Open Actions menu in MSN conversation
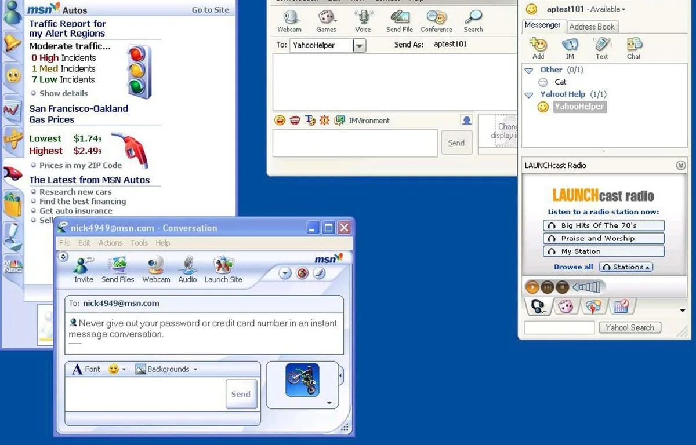Viewport: 696px width, 445px height. click(x=110, y=243)
